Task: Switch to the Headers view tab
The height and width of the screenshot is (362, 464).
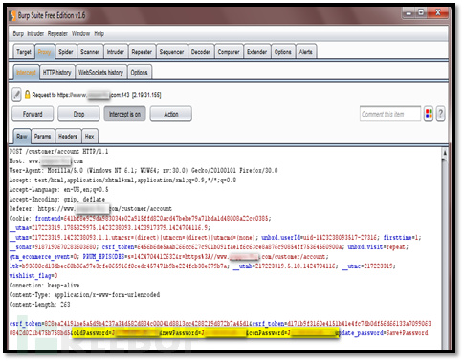Action: pyautogui.click(x=68, y=137)
